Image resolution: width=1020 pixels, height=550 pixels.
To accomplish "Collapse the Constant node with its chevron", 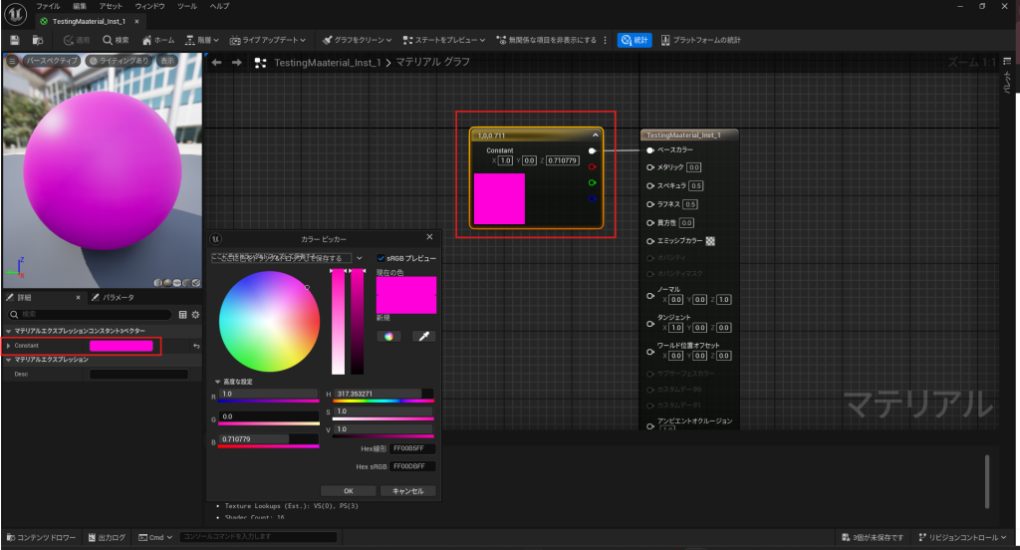I will pos(595,134).
